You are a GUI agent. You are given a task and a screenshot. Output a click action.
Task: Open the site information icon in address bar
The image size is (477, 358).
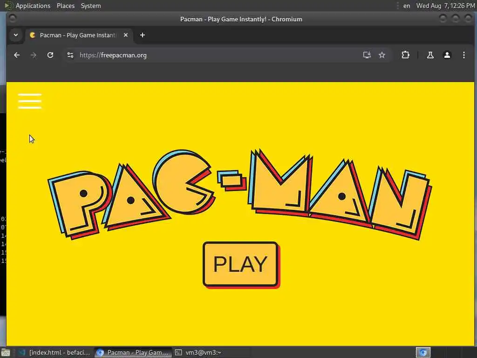[x=70, y=55]
